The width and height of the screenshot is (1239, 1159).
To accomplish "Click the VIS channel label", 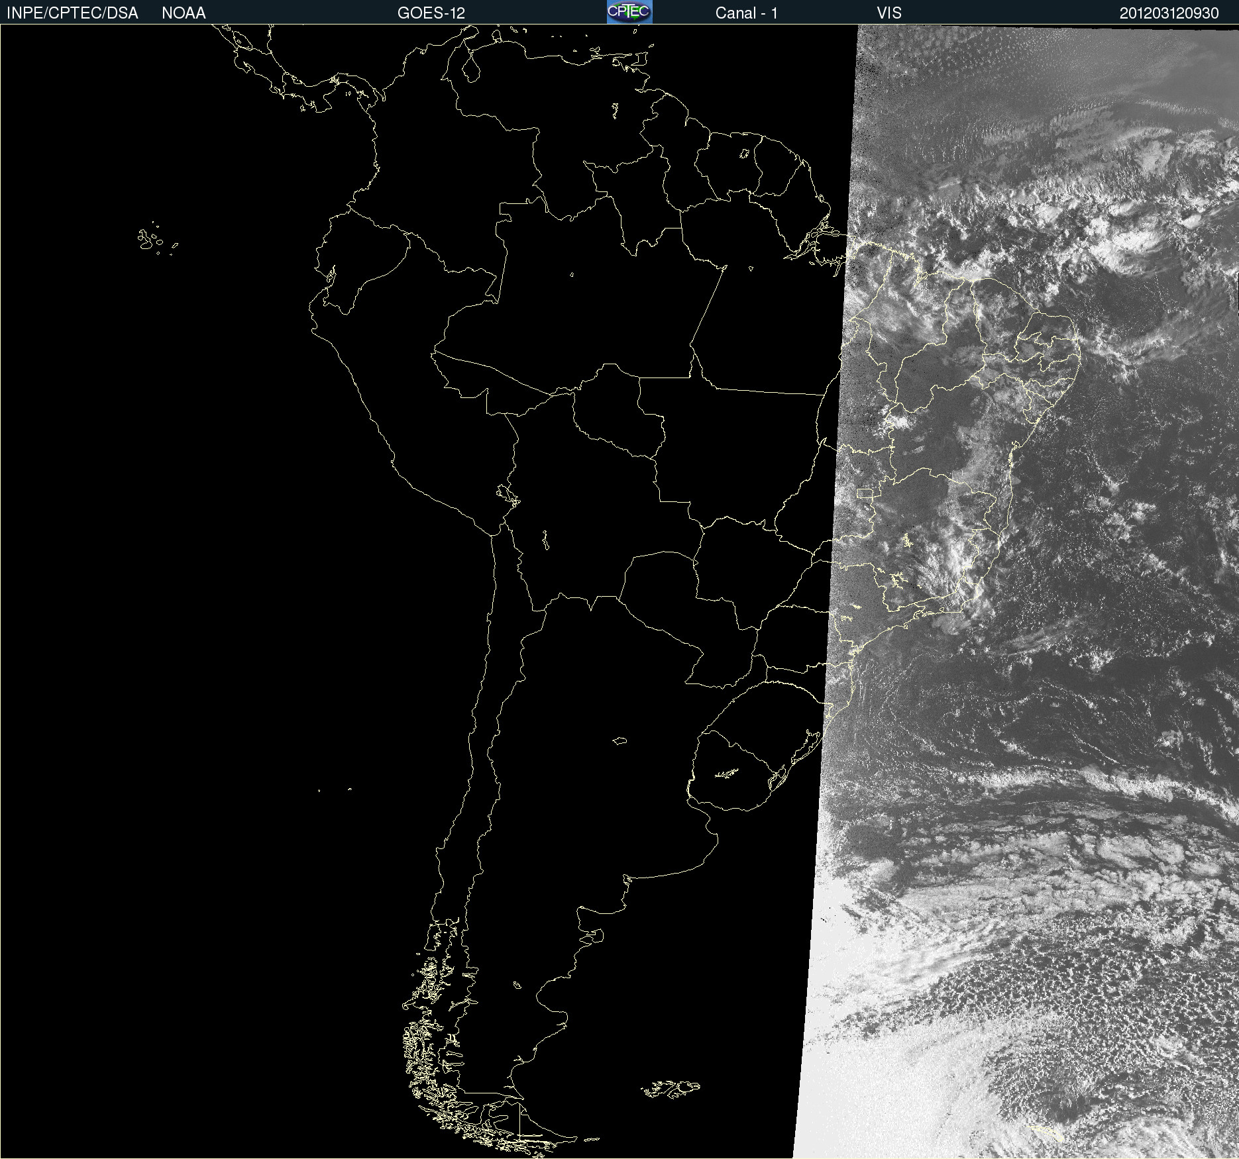I will (x=889, y=13).
